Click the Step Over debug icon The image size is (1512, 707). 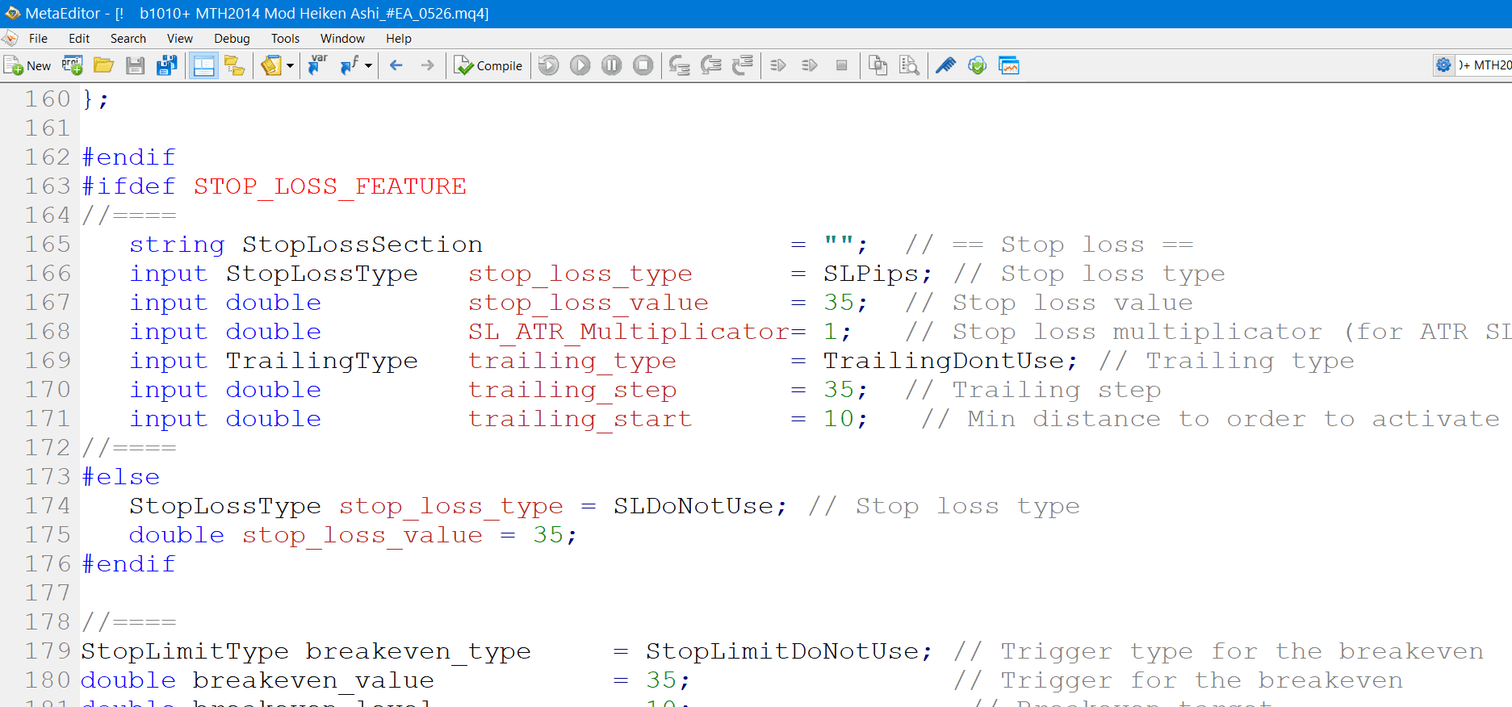click(x=711, y=65)
